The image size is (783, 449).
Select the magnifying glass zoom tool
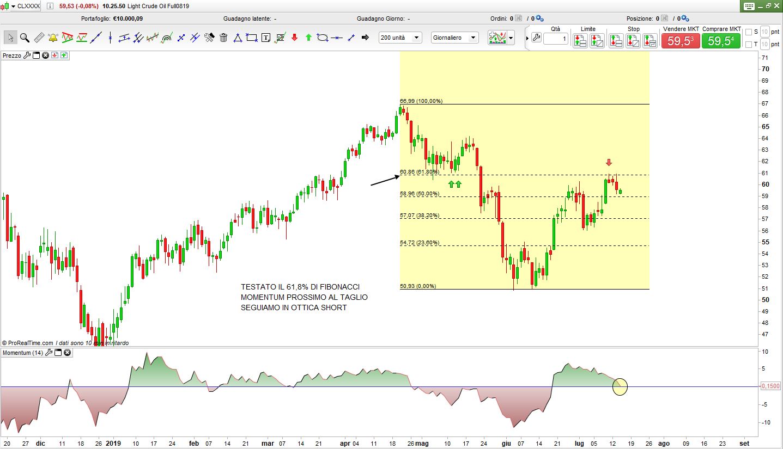[x=25, y=38]
